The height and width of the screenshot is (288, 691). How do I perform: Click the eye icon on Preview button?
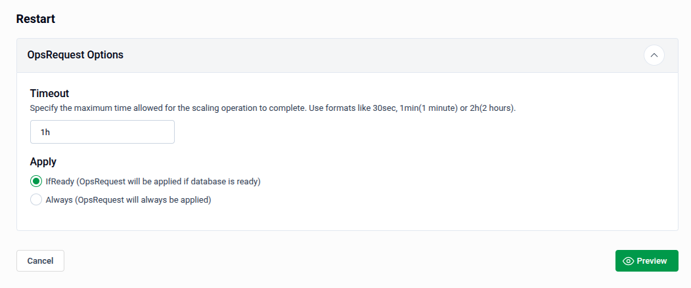628,261
